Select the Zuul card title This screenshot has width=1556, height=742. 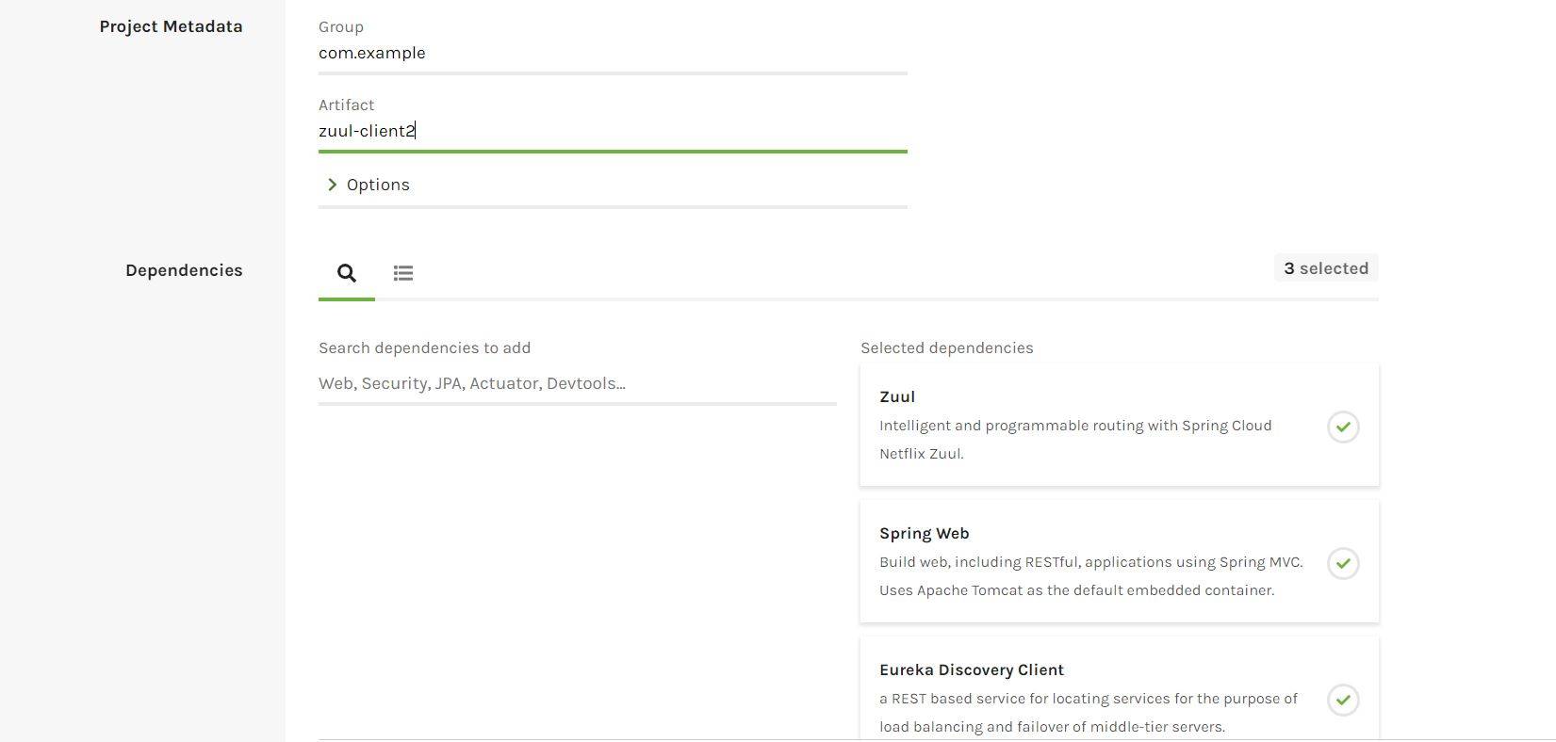[x=897, y=396]
